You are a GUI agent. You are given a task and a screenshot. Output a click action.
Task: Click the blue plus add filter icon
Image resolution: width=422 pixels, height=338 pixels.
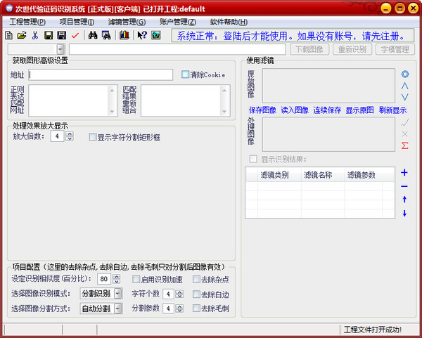(x=404, y=173)
